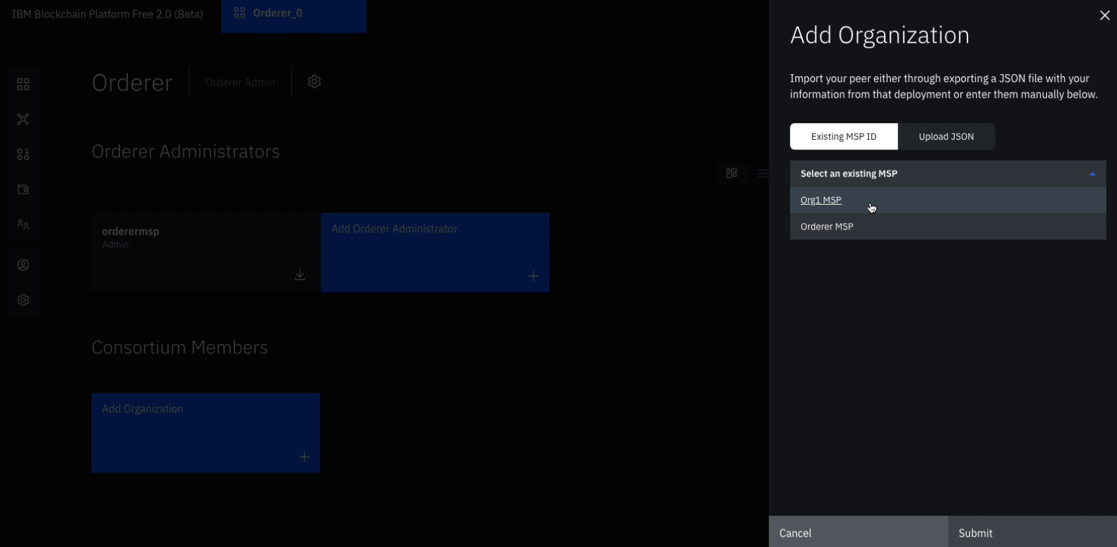Screen dimensions: 1117x547
Task: Open the network nodes icon in sidebar
Action: pyautogui.click(x=23, y=119)
